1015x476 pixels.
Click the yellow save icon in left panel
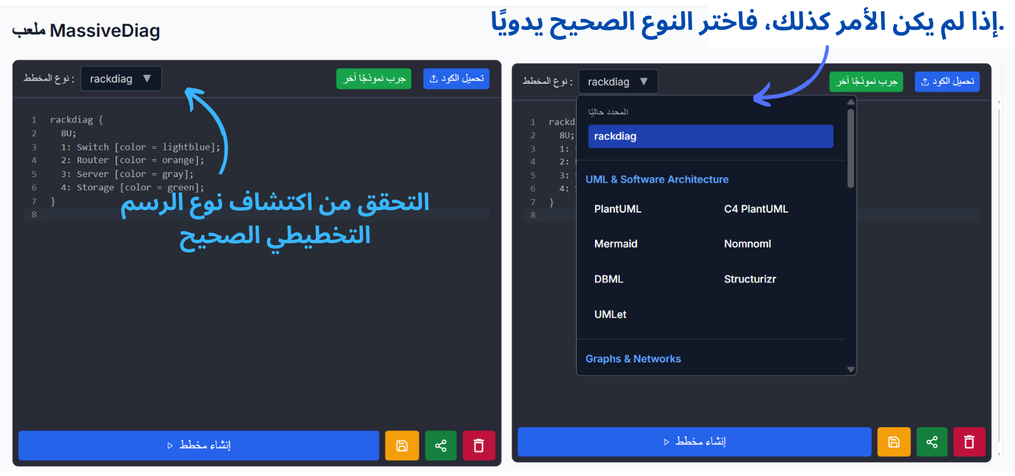click(x=402, y=446)
